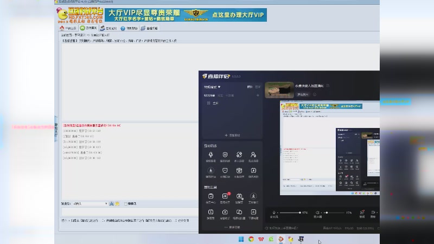Viewport: 434px width, 244px height.
Task: Click the microphone icon in 互动玩法 section
Action: pyautogui.click(x=210, y=155)
